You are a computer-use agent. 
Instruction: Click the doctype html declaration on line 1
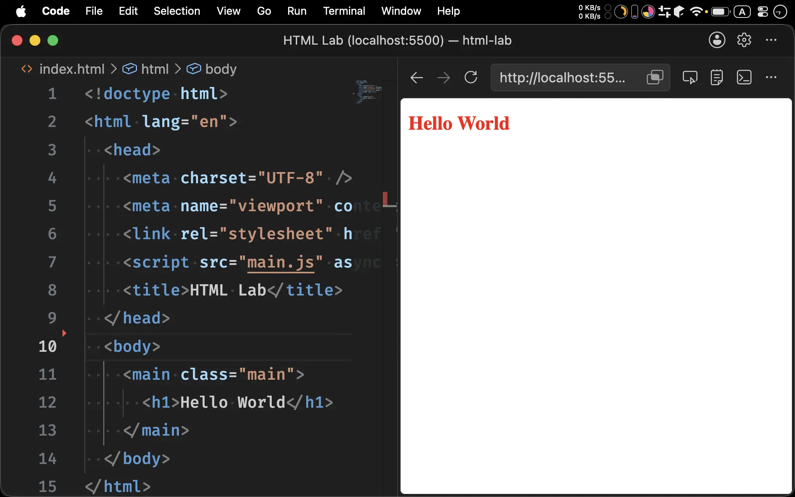click(156, 94)
